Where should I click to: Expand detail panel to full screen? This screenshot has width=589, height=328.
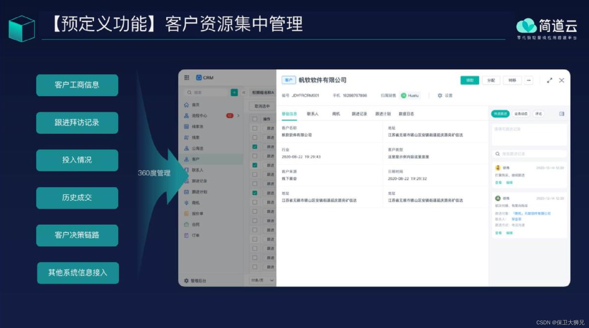(x=550, y=80)
